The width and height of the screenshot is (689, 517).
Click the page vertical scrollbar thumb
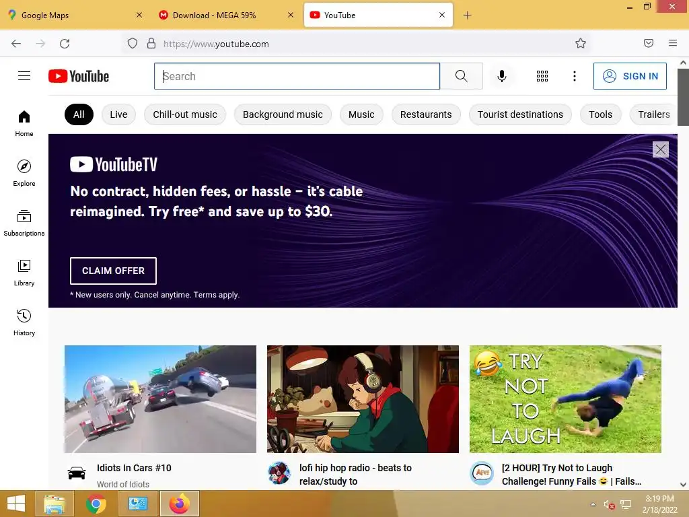click(x=684, y=97)
